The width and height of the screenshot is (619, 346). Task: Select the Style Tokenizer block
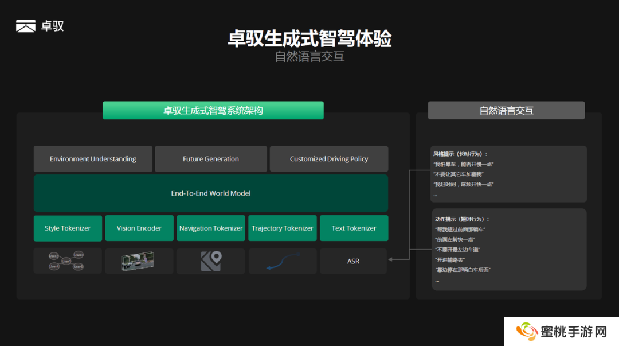[x=68, y=228]
